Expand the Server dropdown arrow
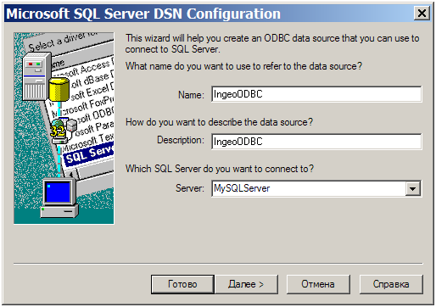 [x=413, y=188]
